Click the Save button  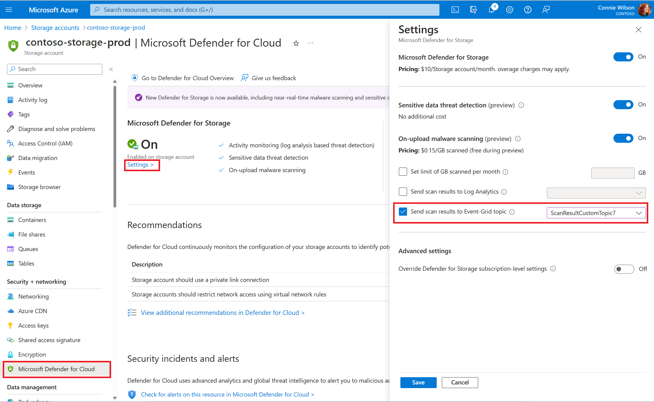tap(418, 382)
